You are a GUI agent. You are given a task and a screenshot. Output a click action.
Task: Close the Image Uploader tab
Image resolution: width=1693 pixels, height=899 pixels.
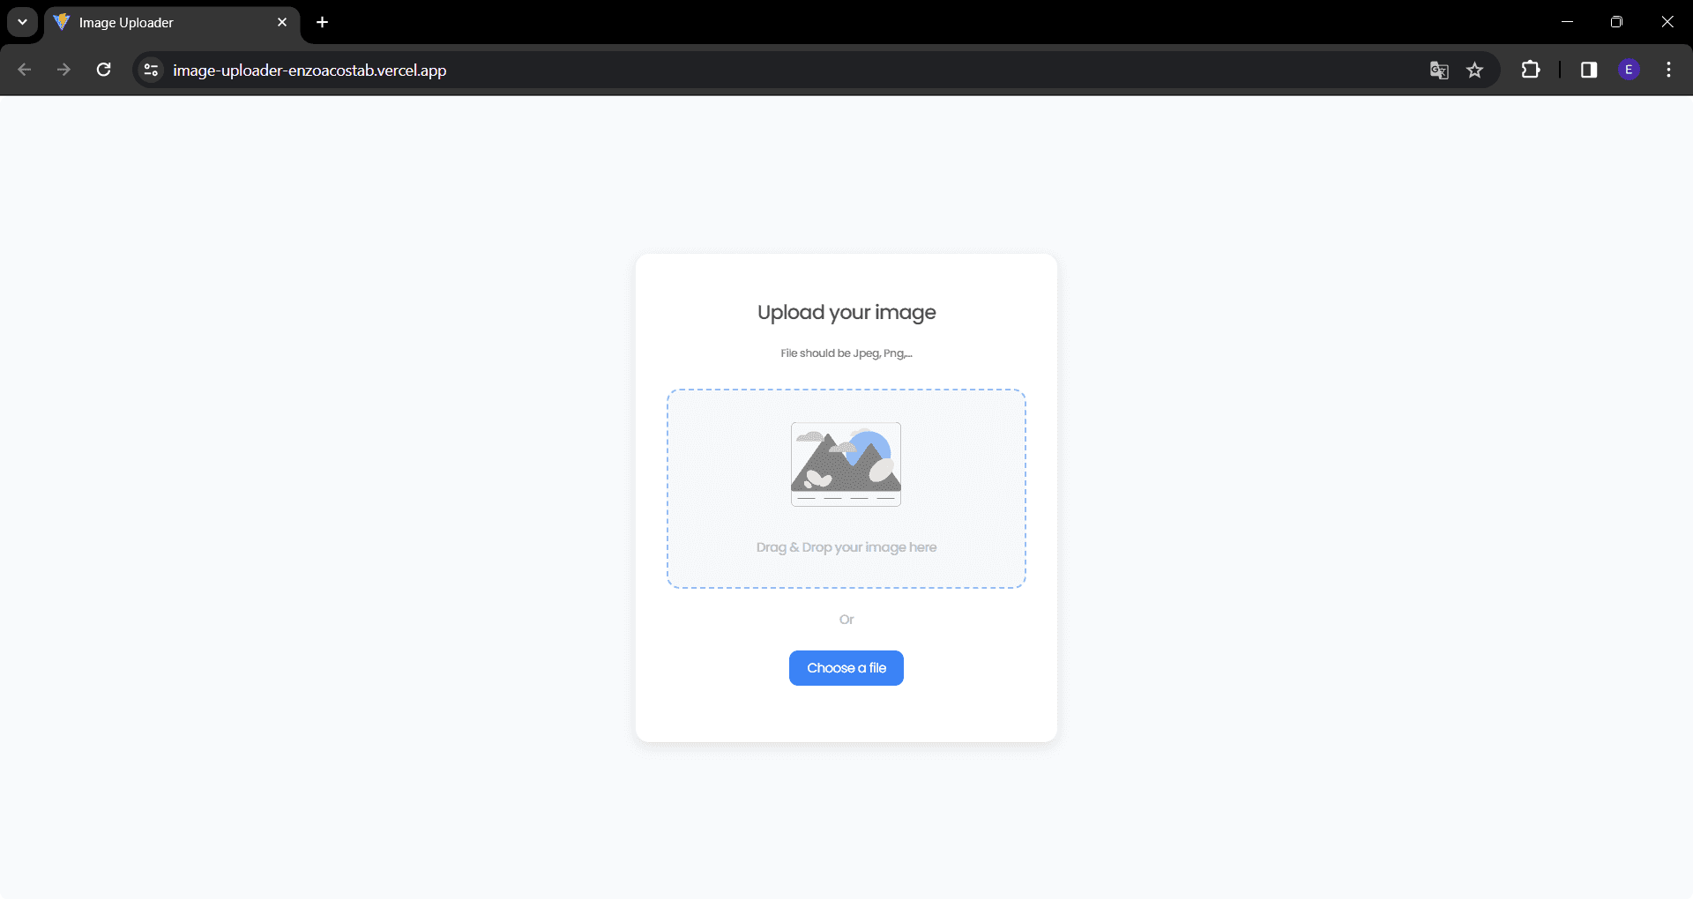(282, 22)
